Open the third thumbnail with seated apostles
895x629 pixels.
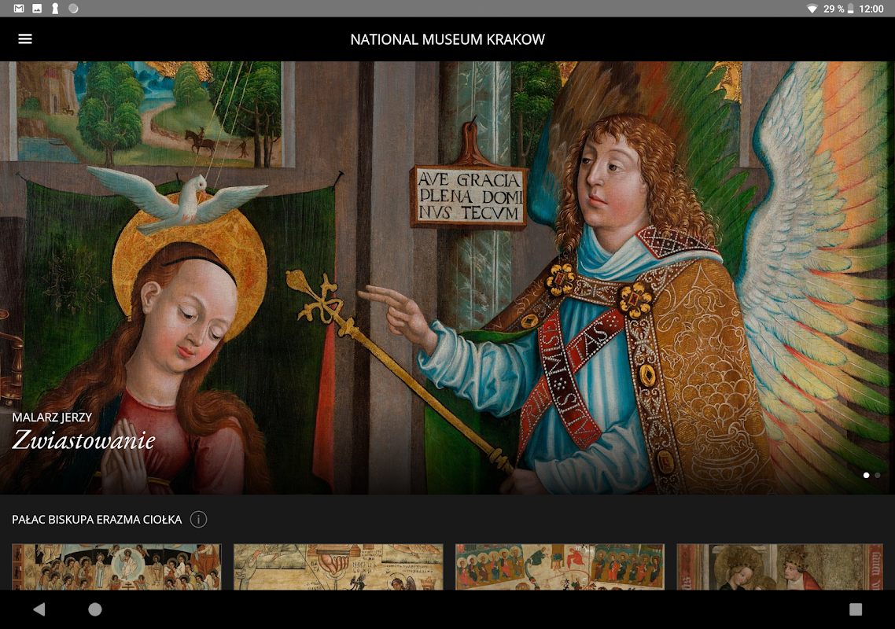(x=560, y=567)
